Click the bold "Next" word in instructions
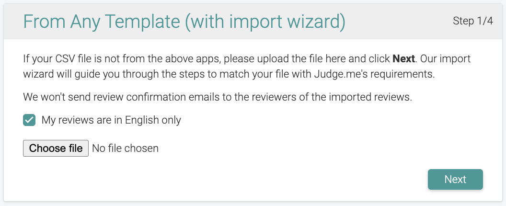Viewport: 506px width, 206px height. (x=403, y=59)
